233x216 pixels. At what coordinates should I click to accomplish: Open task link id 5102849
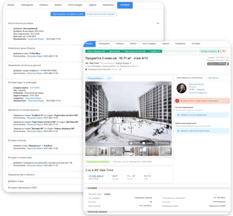pos(35,88)
